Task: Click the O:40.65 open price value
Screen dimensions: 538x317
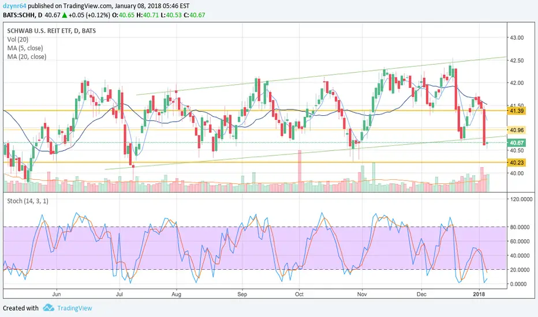Action: click(x=124, y=15)
